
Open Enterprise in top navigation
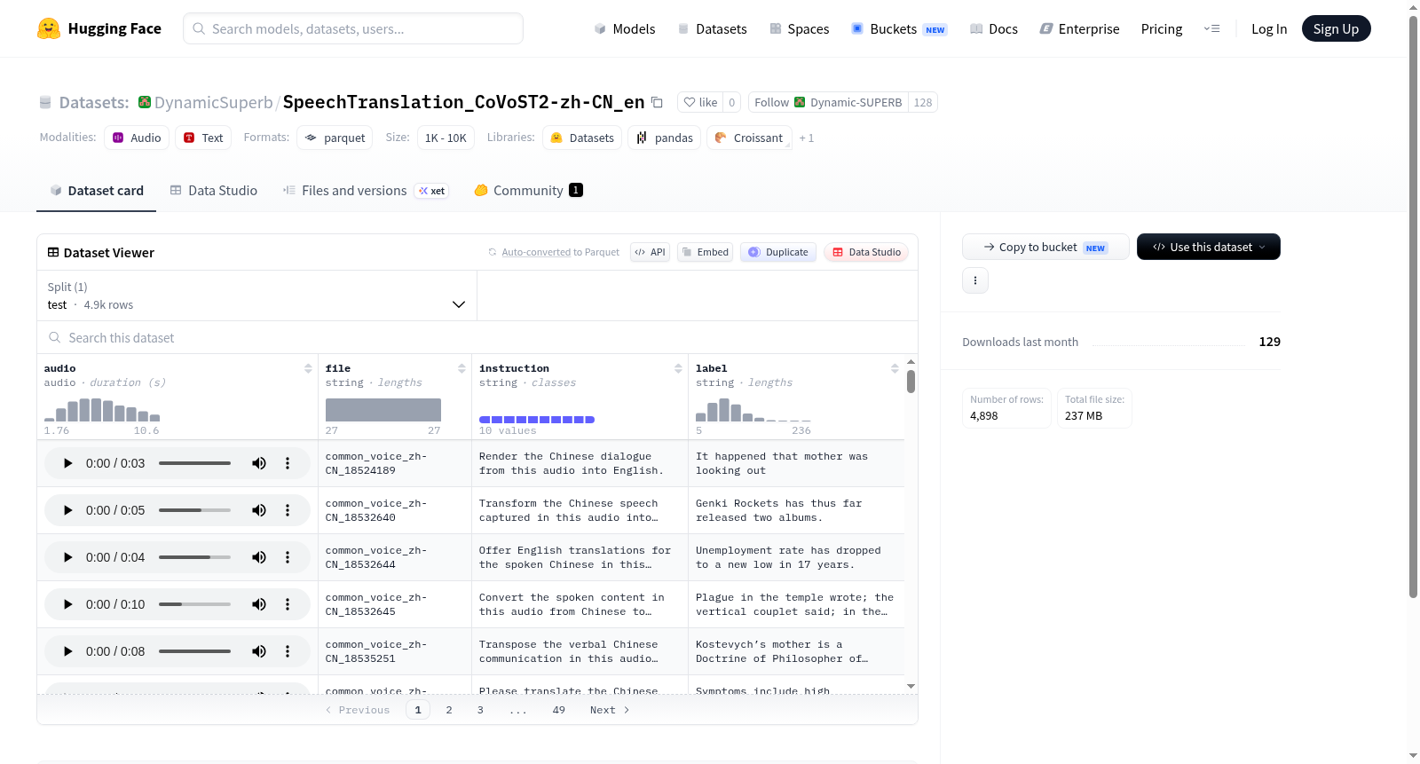(x=1080, y=28)
